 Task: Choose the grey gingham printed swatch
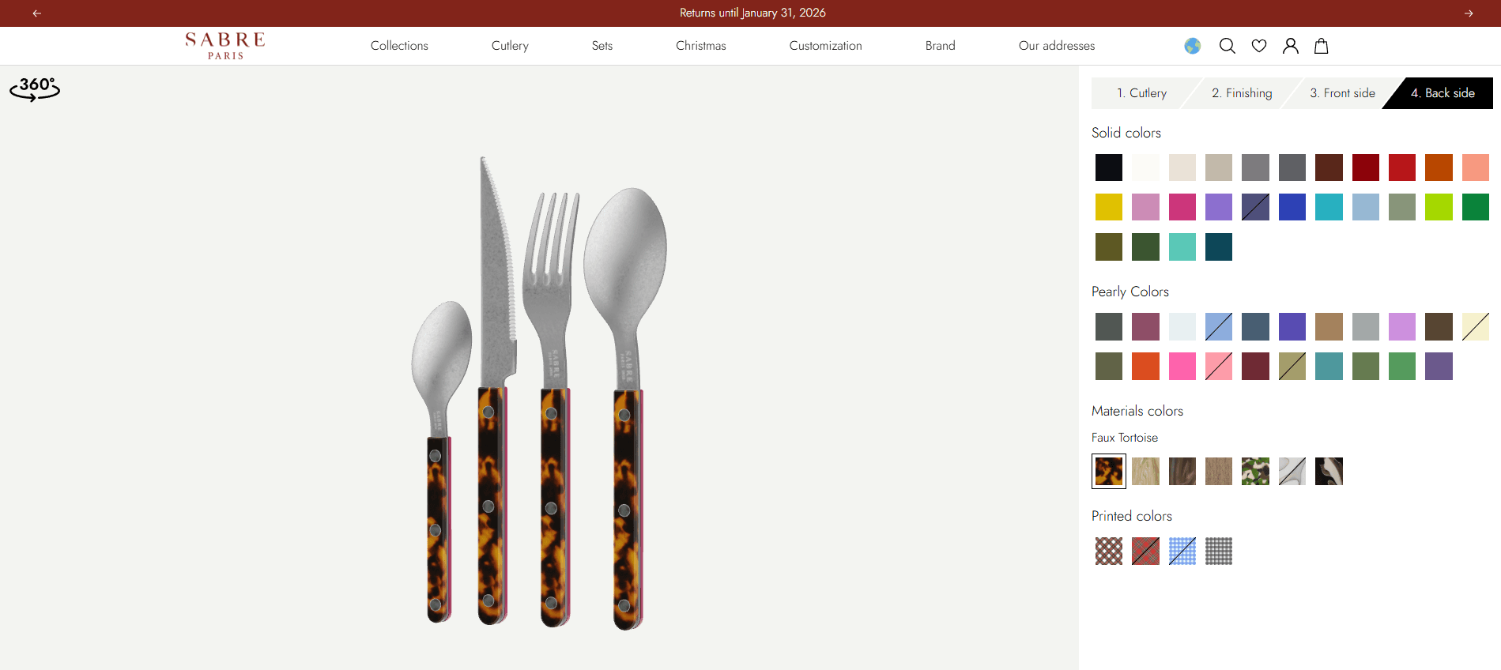point(1218,551)
